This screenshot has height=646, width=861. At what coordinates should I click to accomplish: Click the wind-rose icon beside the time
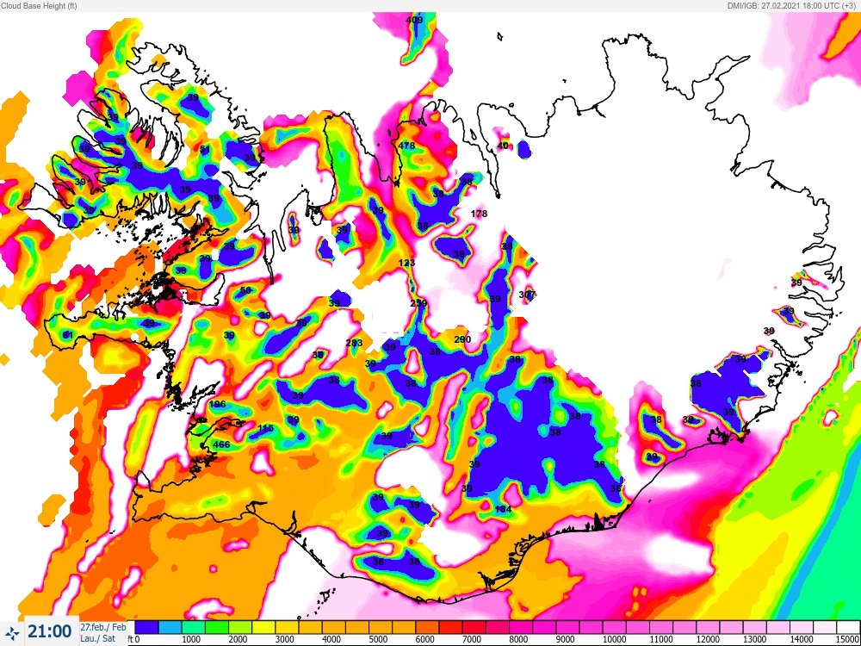[11, 633]
